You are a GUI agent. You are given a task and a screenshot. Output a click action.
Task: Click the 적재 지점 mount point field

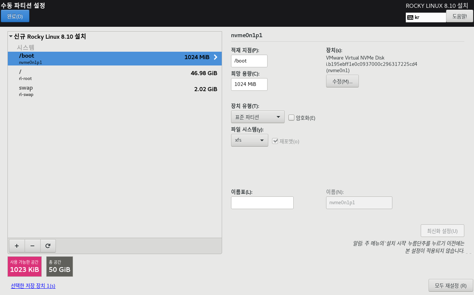point(249,61)
